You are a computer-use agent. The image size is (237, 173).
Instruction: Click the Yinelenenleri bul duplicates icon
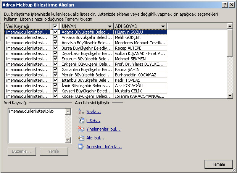coord(81,129)
